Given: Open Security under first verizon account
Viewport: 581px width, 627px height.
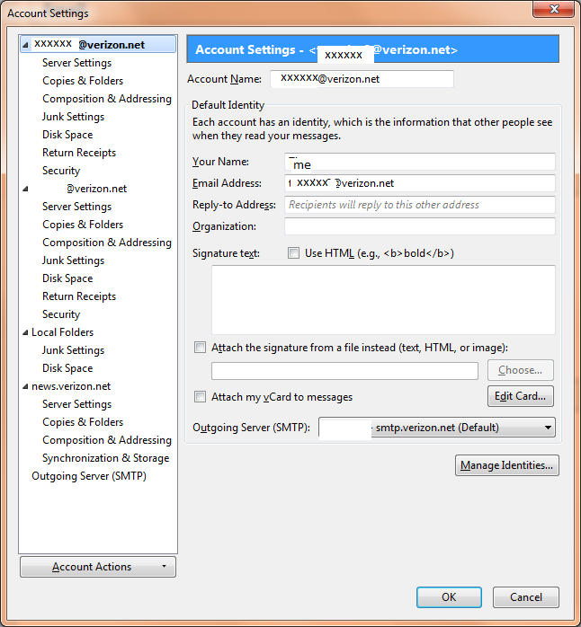Looking at the screenshot, I should (61, 171).
